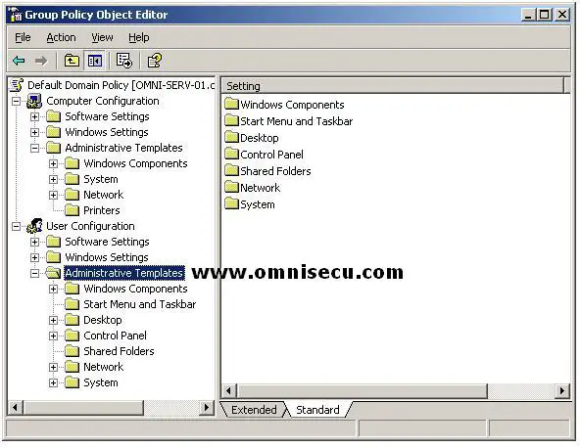Expand Control Panel under User Configuration
This screenshot has height=448, width=581.
click(x=53, y=336)
